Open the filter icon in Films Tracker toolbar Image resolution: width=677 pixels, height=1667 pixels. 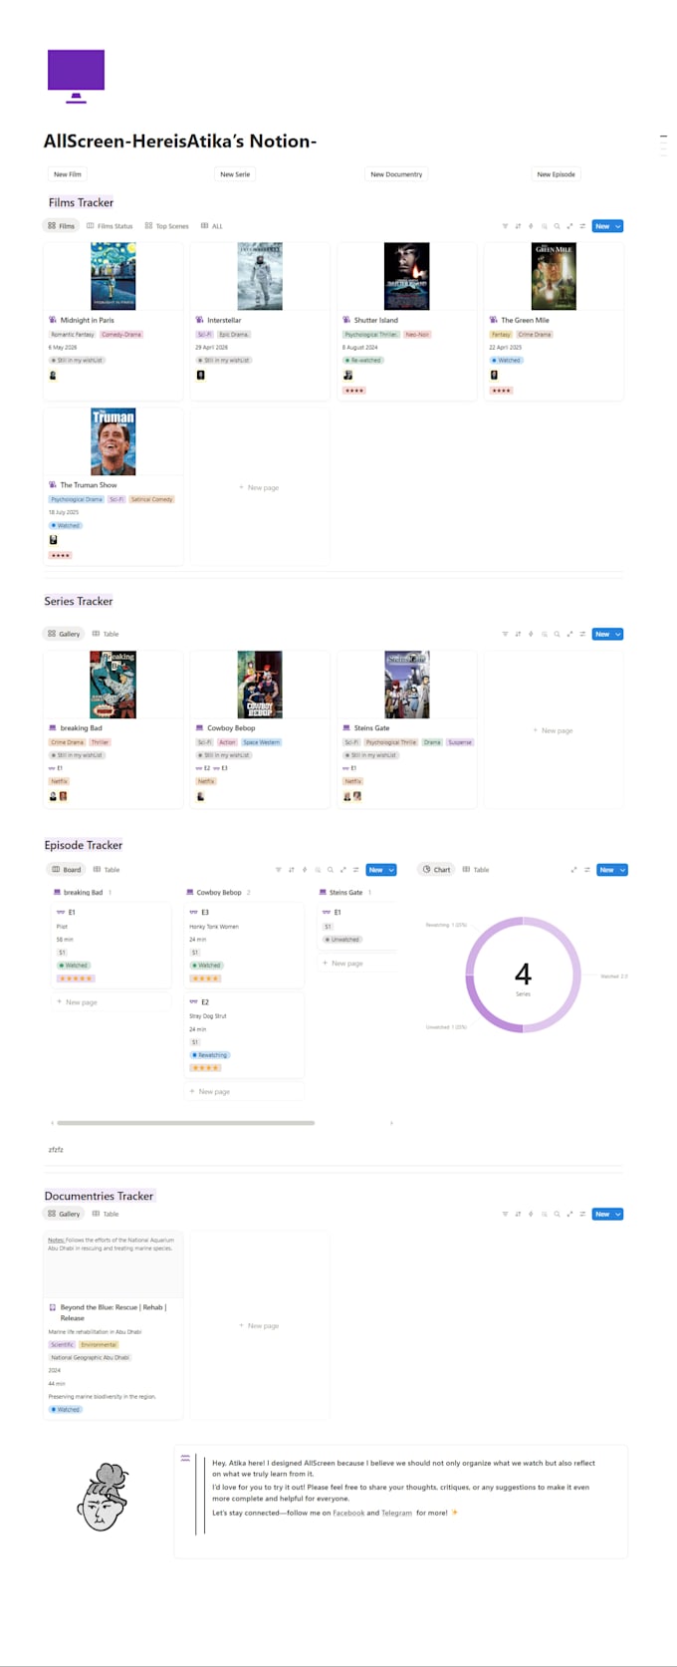tap(505, 226)
